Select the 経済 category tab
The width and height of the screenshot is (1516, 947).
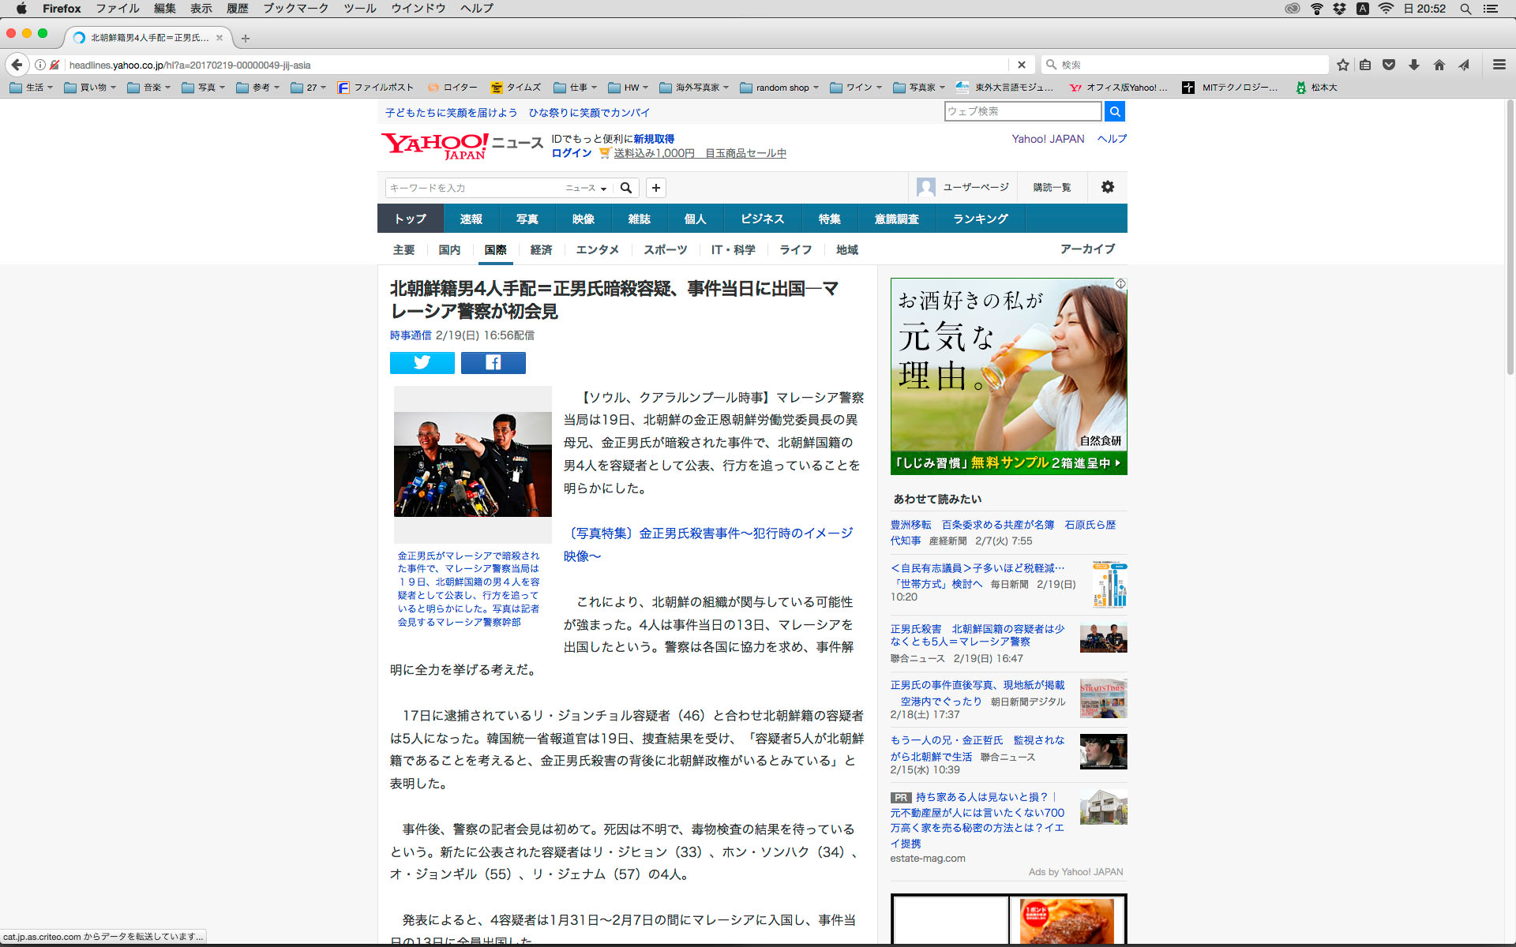[541, 249]
